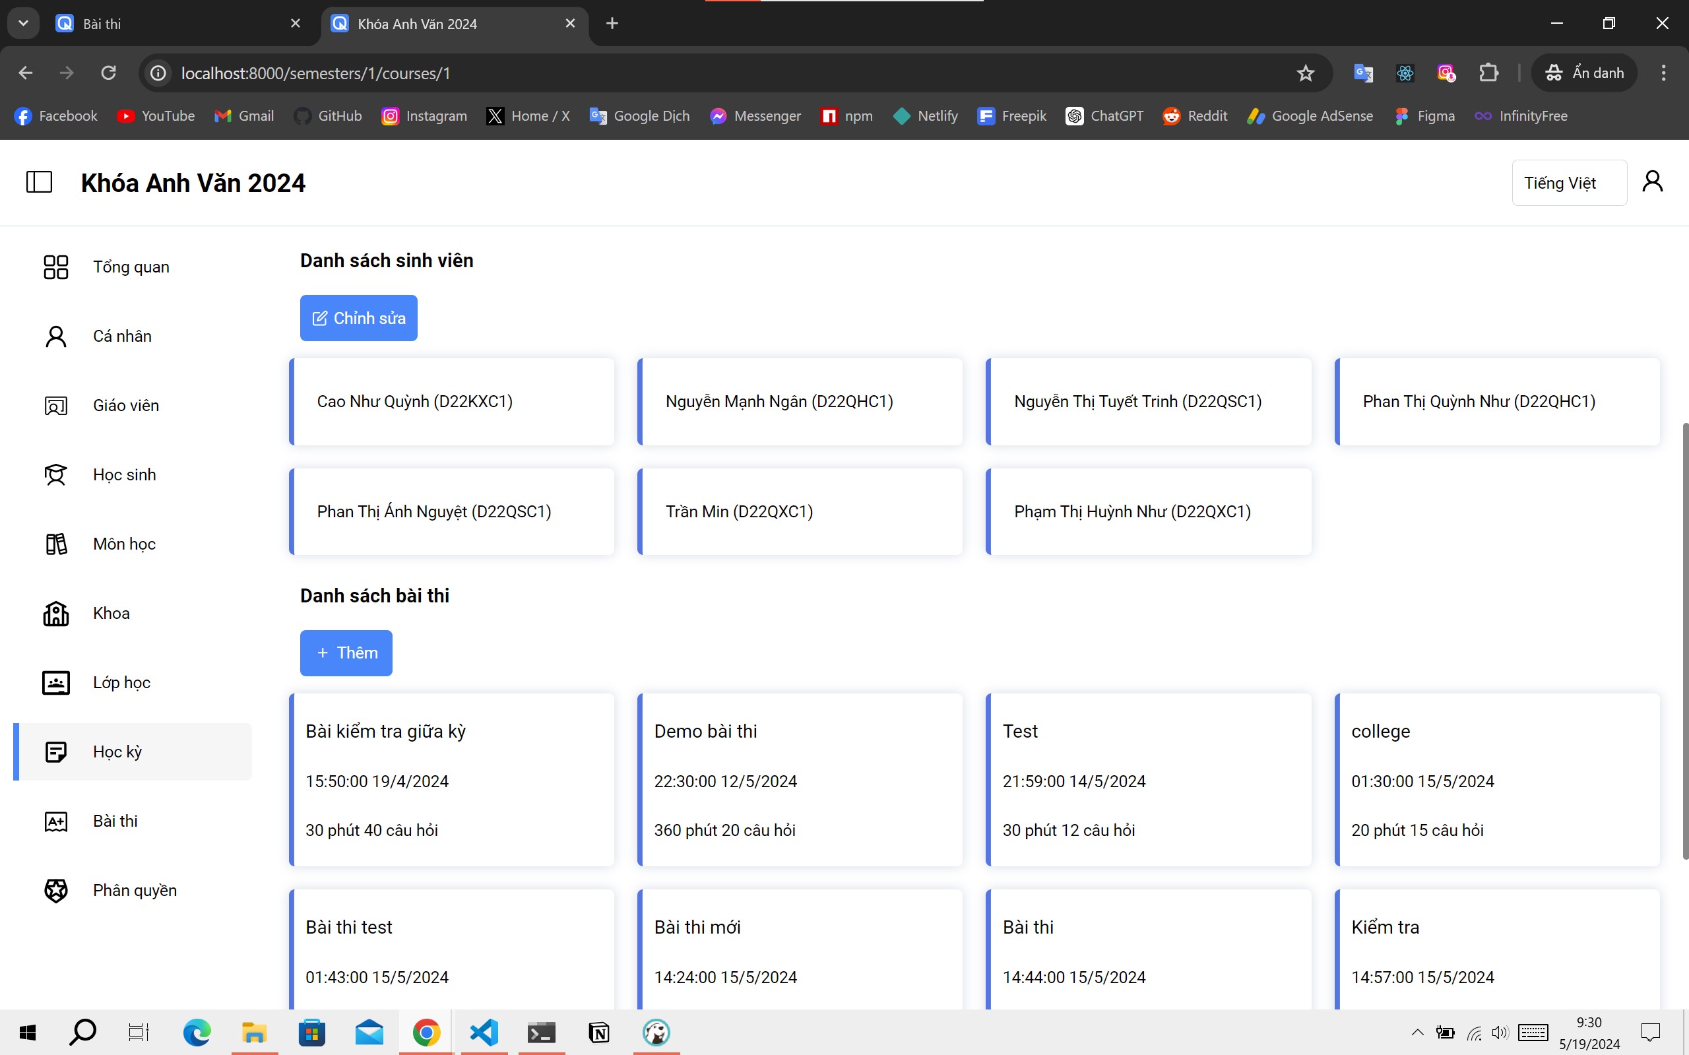Open the Demo bài thi exam card
Image resolution: width=1689 pixels, height=1055 pixels.
pos(800,779)
